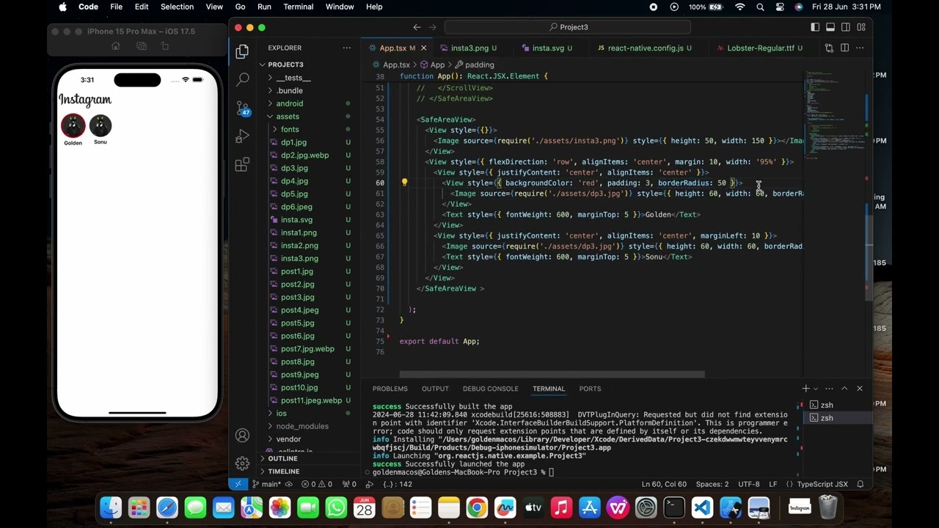Open editor More Actions ellipsis
939x528 pixels.
[860, 48]
